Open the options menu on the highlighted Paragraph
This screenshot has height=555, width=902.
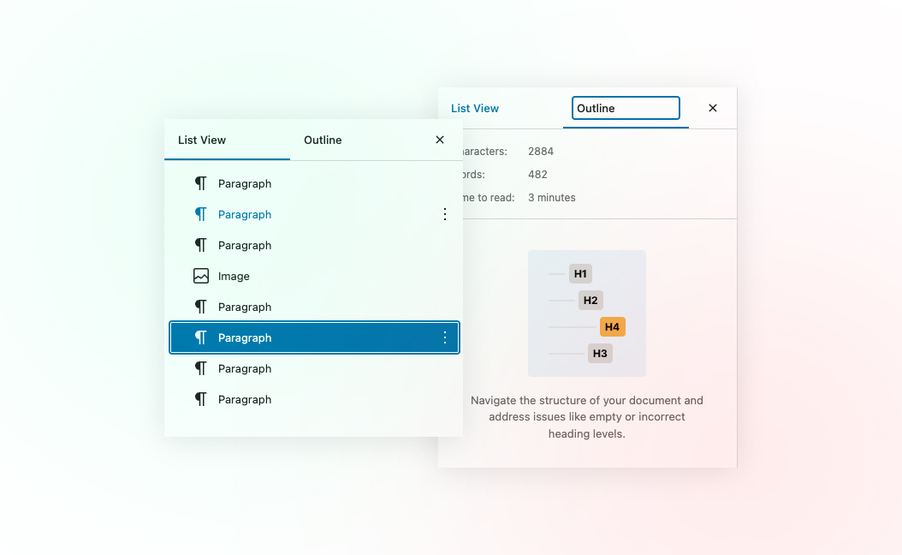pos(444,337)
